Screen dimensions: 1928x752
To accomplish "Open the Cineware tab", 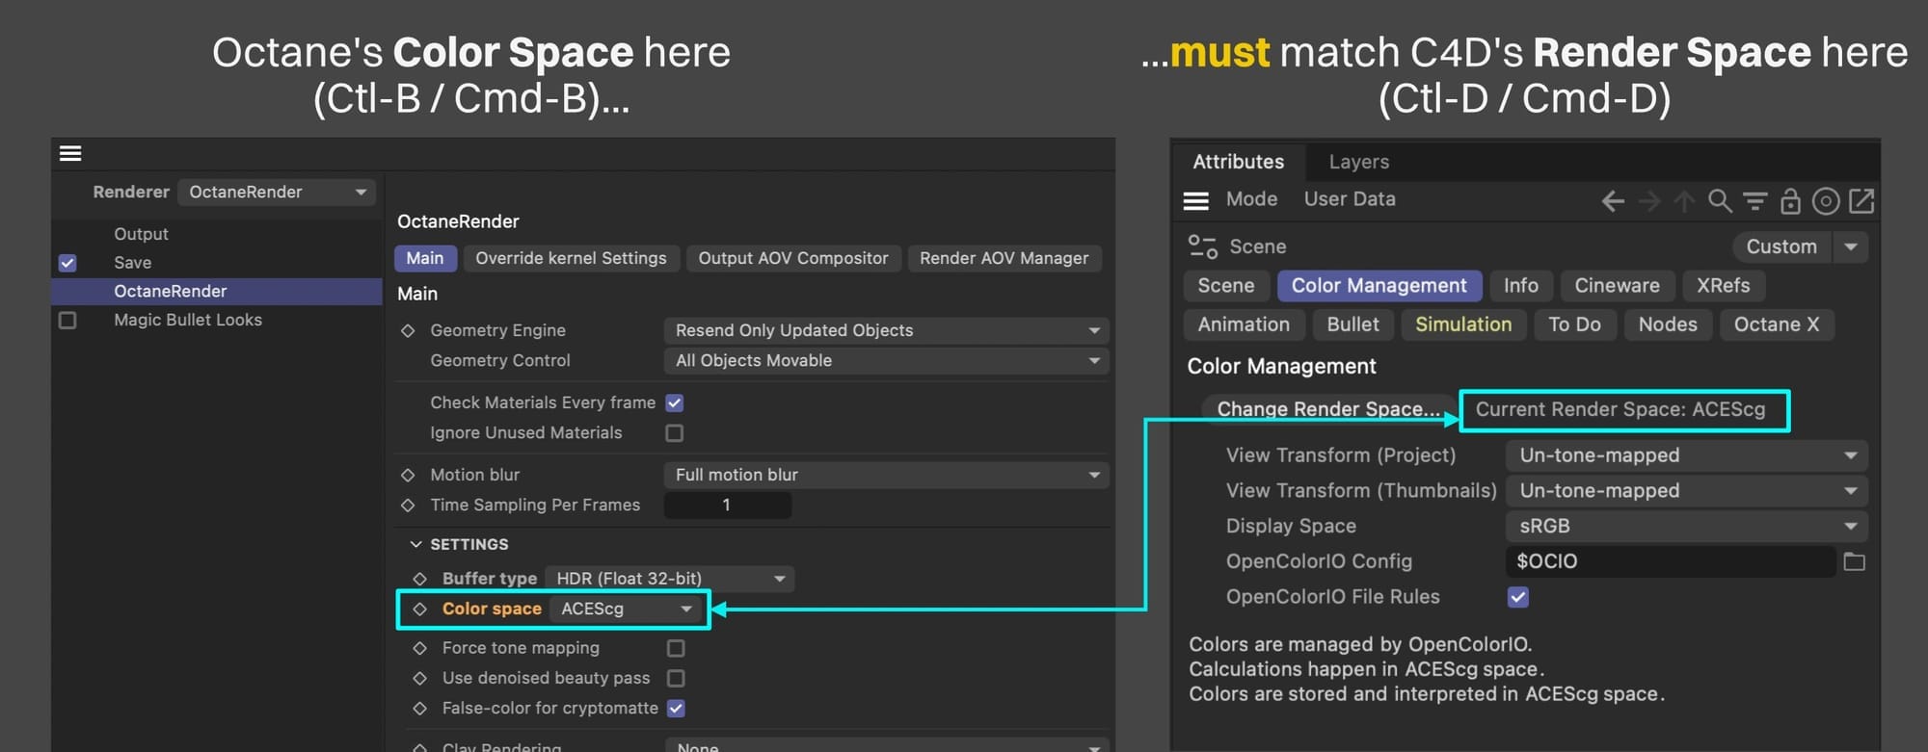I will point(1617,286).
